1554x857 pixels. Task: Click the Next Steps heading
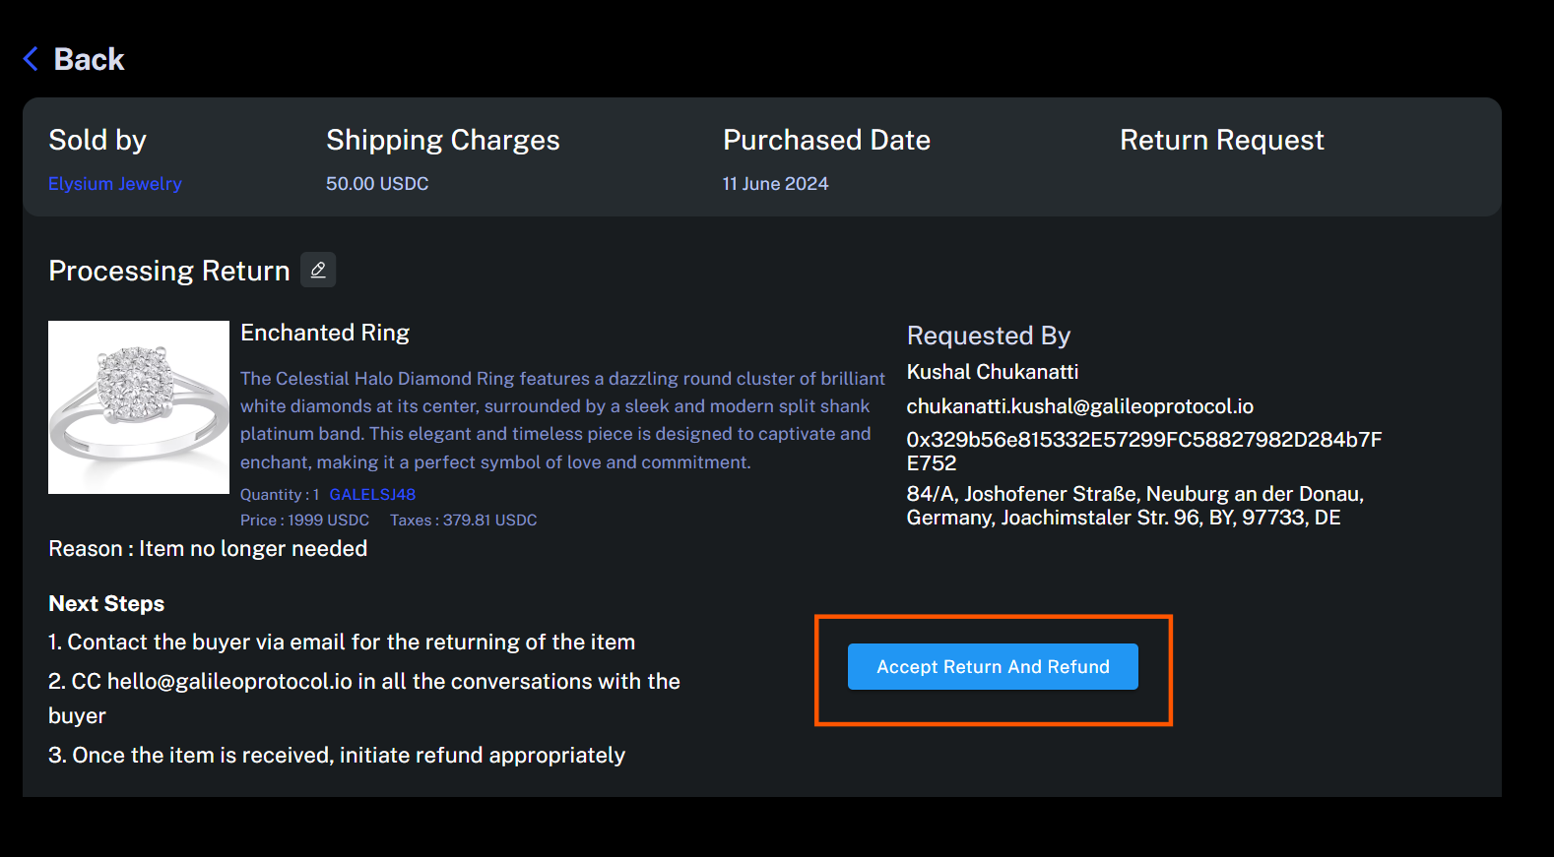click(106, 604)
